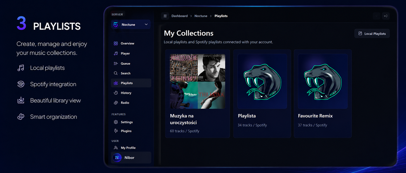406x173 pixels.
Task: Open the Overview page via its grid icon
Action: pos(116,43)
